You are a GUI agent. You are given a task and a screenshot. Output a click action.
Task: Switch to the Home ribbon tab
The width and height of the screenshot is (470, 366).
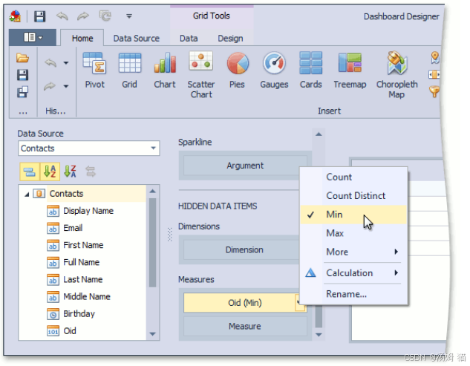point(82,38)
